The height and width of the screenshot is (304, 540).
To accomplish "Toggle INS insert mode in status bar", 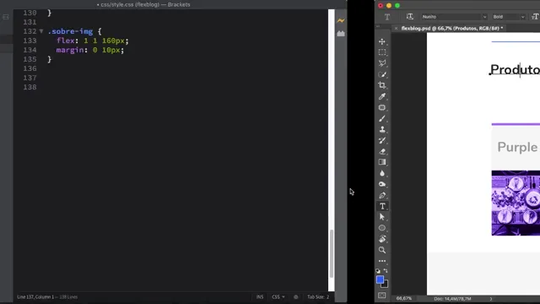I will [x=260, y=296].
